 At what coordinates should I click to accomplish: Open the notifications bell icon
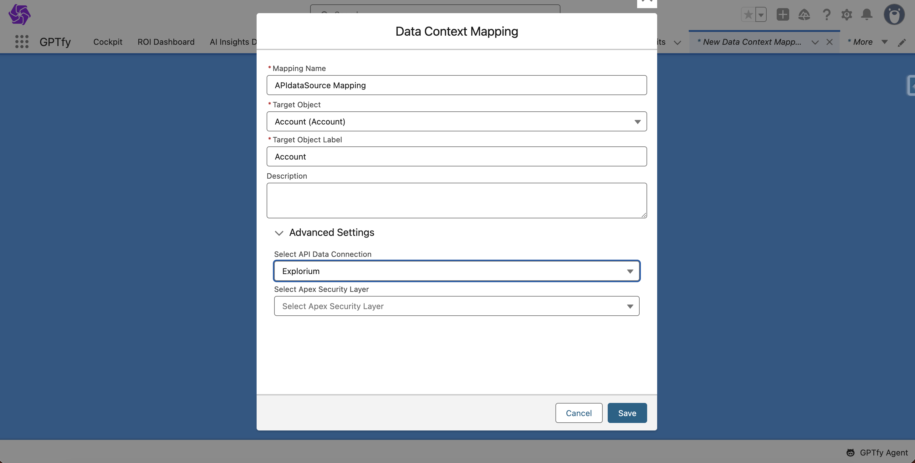click(867, 15)
